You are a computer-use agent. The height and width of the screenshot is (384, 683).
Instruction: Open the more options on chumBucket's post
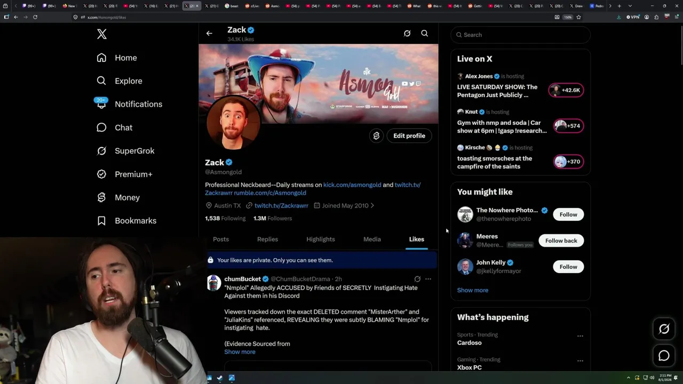click(428, 279)
